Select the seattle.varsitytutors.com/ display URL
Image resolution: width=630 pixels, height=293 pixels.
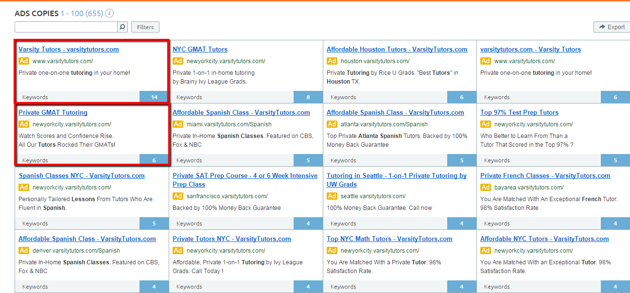click(x=373, y=196)
